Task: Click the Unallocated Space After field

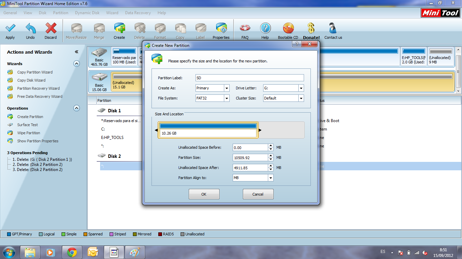Action: (251, 168)
